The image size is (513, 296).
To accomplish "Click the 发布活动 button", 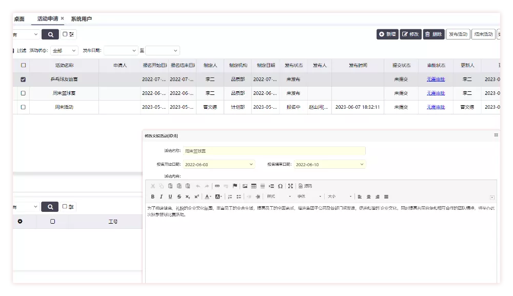I will (x=458, y=34).
